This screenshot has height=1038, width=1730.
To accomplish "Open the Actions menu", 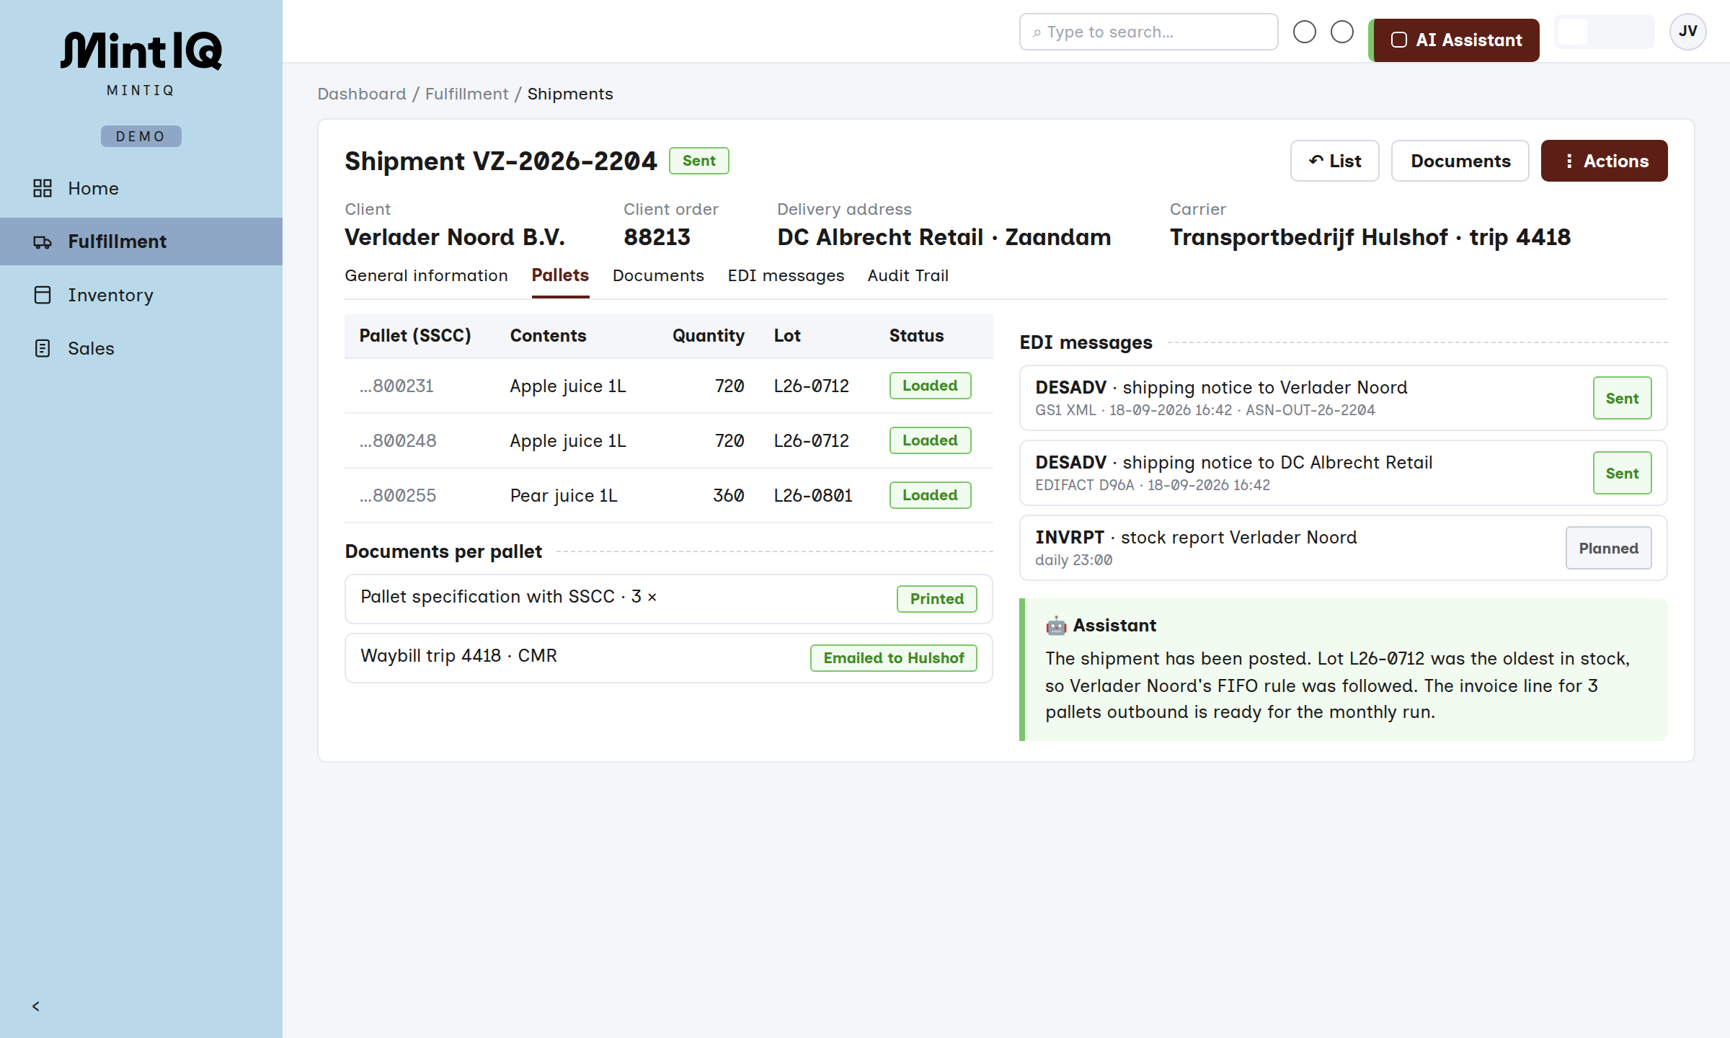I will (x=1605, y=161).
